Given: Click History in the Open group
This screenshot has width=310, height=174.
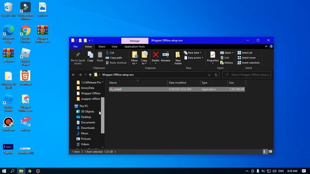Looking at the screenshot, I should click(227, 63).
